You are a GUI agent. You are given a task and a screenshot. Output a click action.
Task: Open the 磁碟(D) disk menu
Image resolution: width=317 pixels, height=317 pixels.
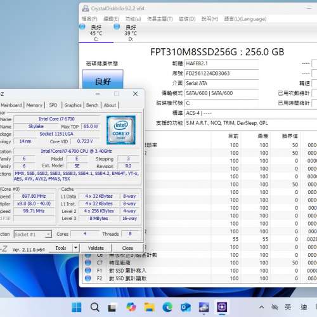(x=187, y=19)
